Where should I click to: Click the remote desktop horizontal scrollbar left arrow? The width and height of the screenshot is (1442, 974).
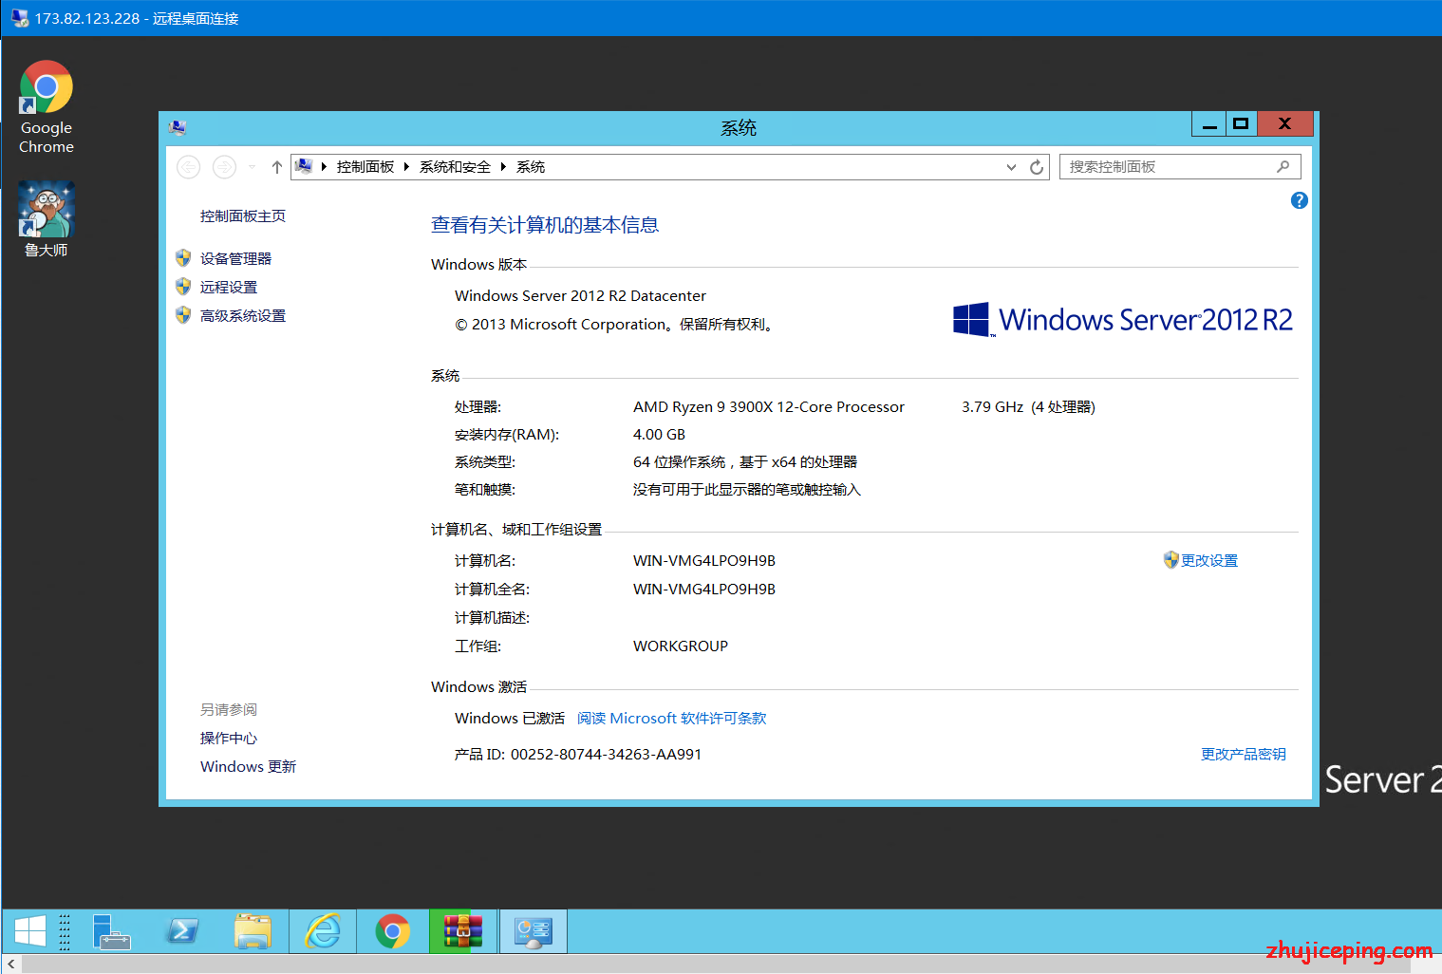point(10,964)
